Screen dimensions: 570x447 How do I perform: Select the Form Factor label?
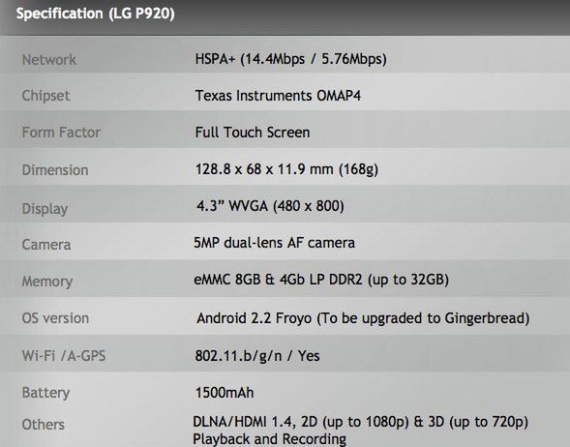click(x=61, y=133)
